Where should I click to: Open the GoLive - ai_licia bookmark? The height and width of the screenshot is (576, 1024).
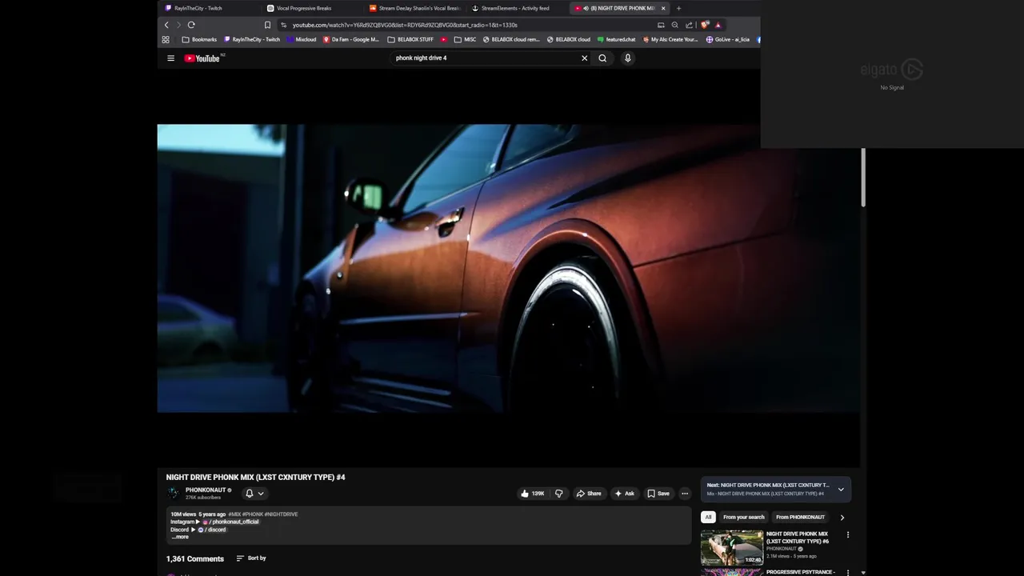(x=728, y=39)
